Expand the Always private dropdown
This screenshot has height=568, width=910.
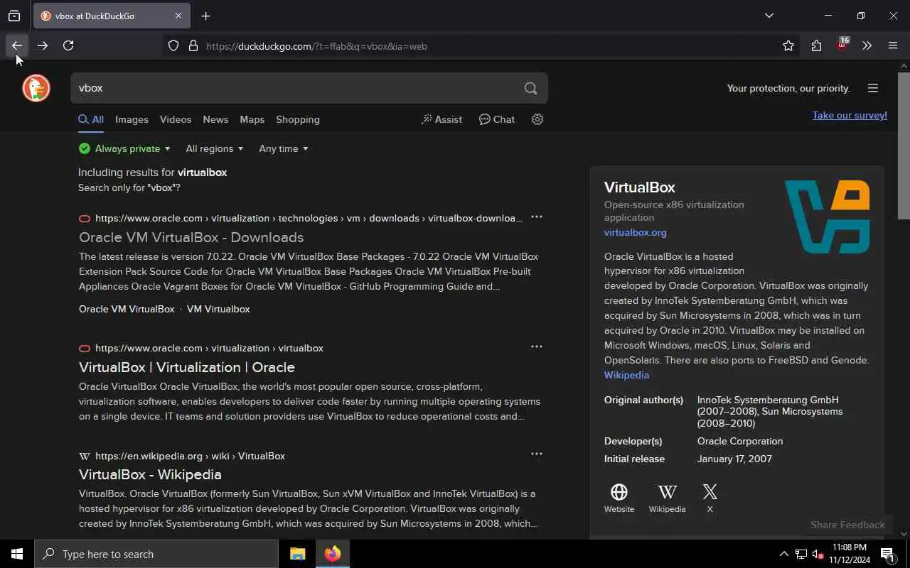[x=124, y=148]
